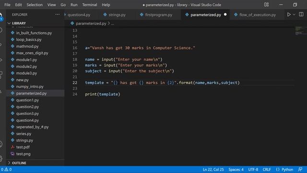This screenshot has width=307, height=173.
Task: Open question2.py file
Action: tap(27, 107)
